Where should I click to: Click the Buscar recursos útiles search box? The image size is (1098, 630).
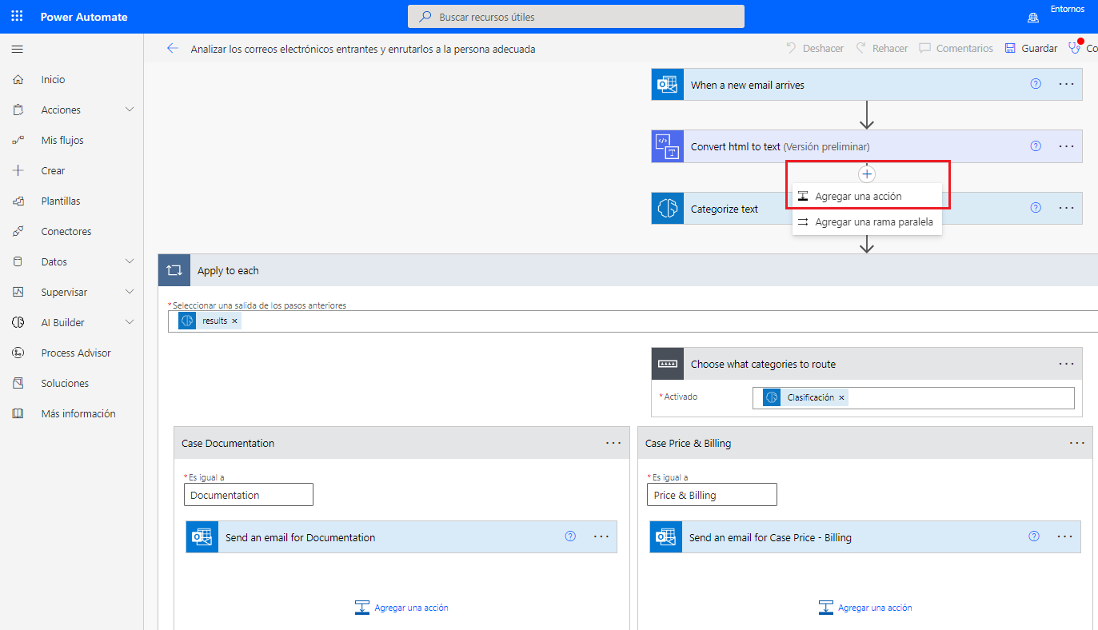coord(576,17)
